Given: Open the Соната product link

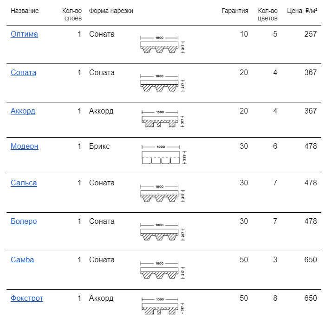Looking at the screenshot, I should click(23, 72).
